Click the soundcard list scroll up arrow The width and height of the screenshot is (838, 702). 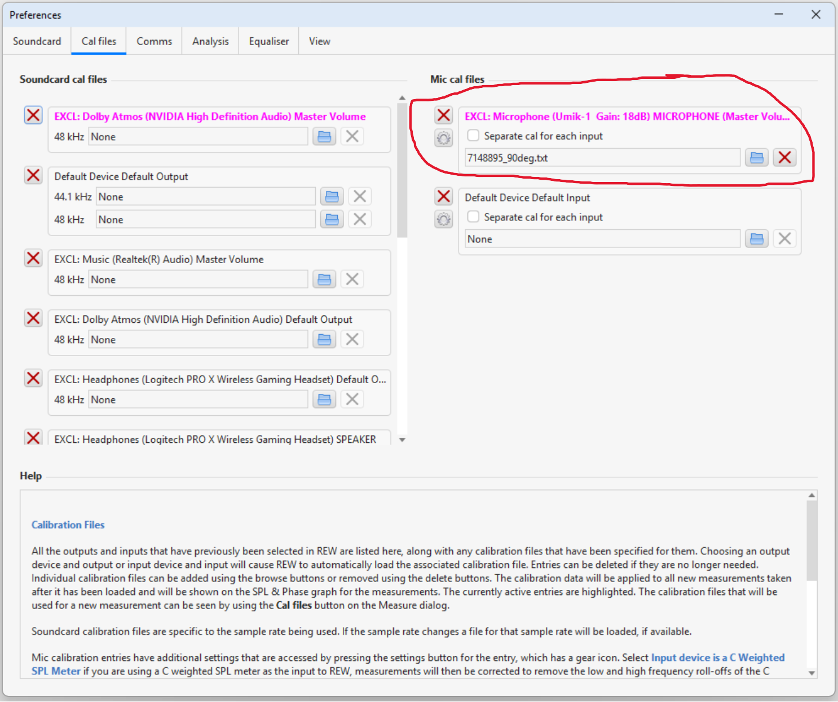(x=402, y=98)
